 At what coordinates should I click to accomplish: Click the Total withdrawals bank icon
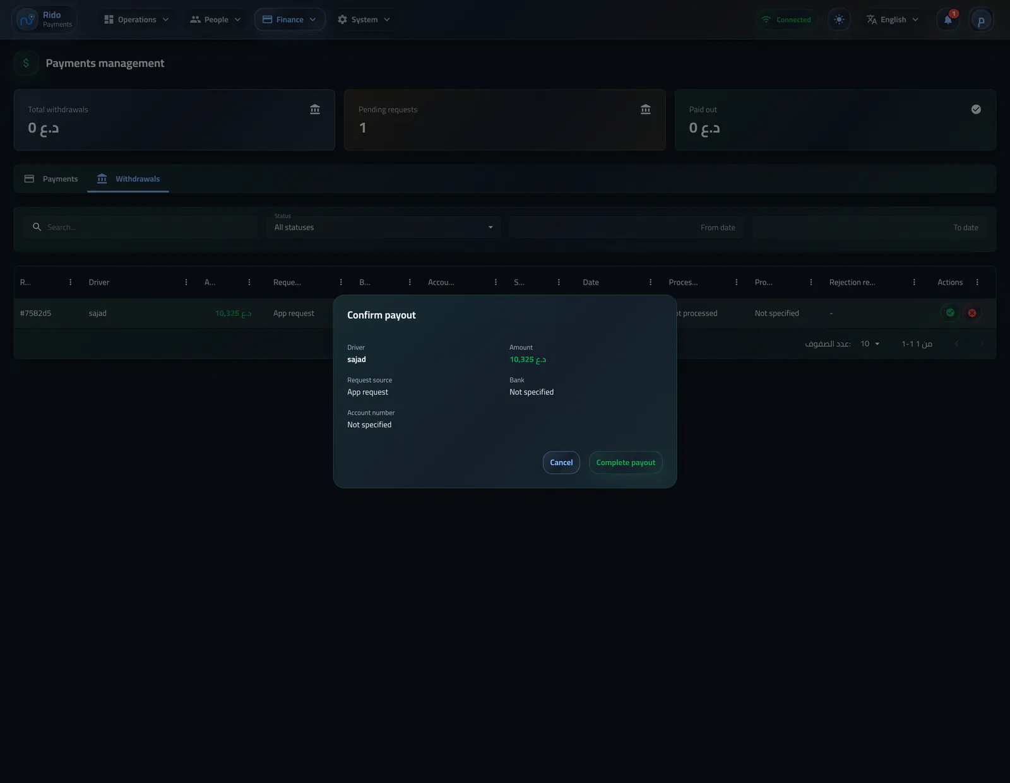point(315,109)
